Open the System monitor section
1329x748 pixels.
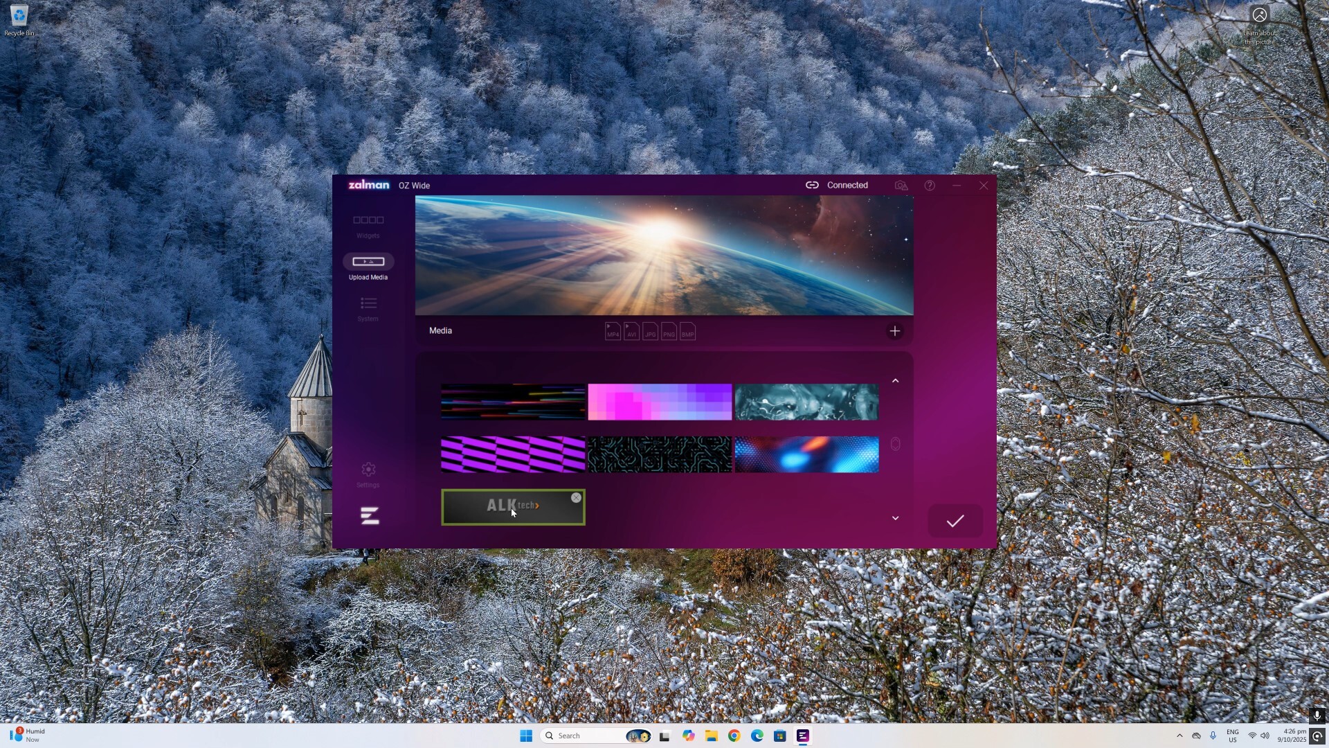(x=368, y=304)
